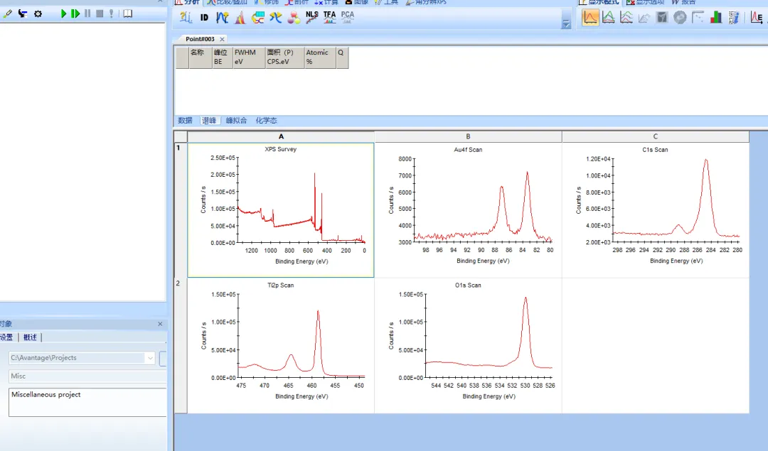Switch to the 化学态 tab
This screenshot has height=451, width=768.
point(266,121)
